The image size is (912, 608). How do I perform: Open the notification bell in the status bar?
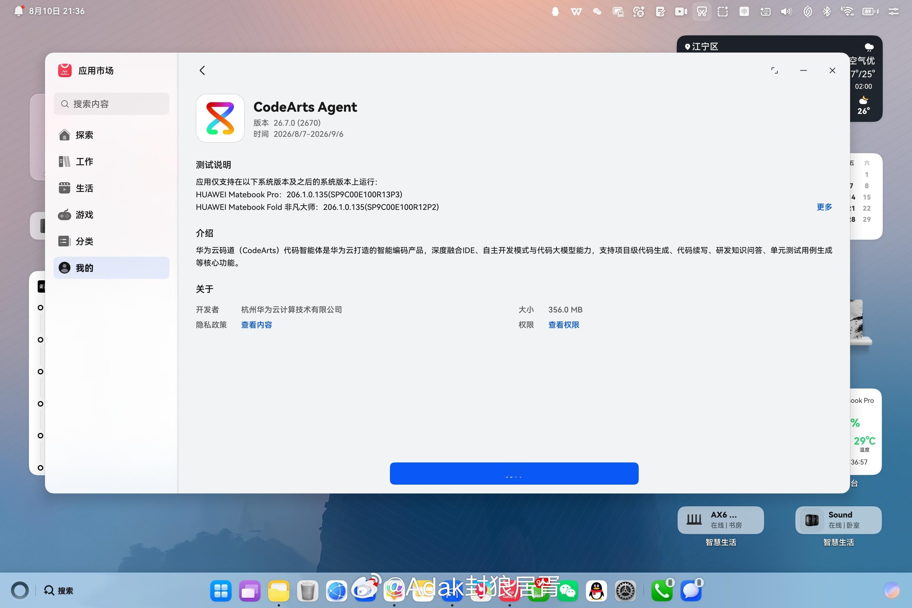point(18,11)
